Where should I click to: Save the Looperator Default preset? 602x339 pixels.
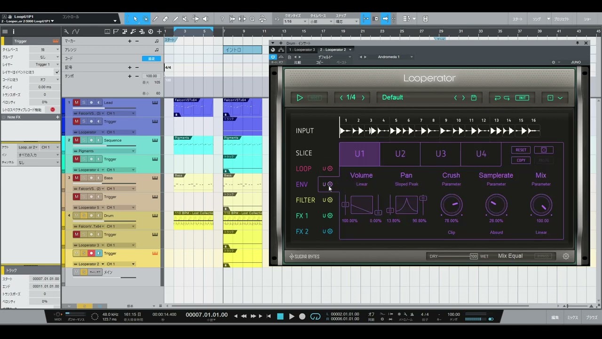tap(474, 97)
